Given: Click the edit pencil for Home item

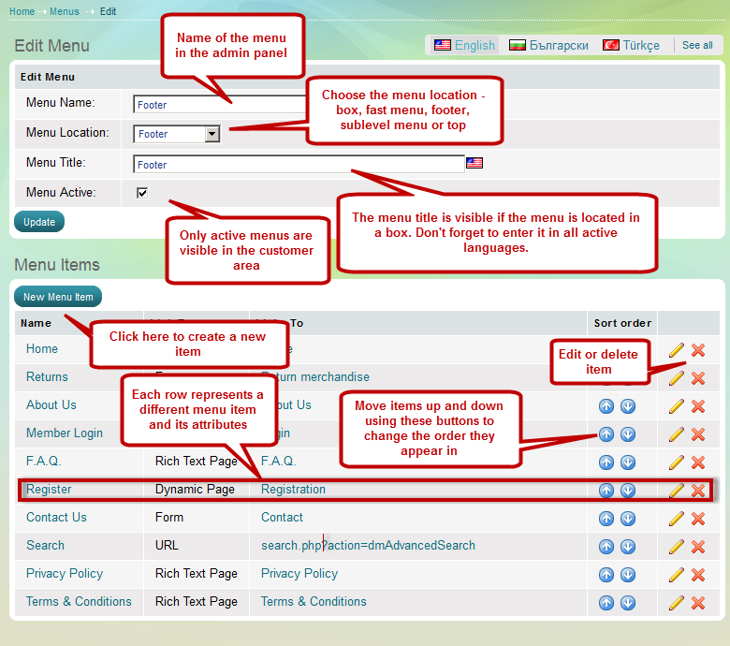Looking at the screenshot, I should point(677,350).
